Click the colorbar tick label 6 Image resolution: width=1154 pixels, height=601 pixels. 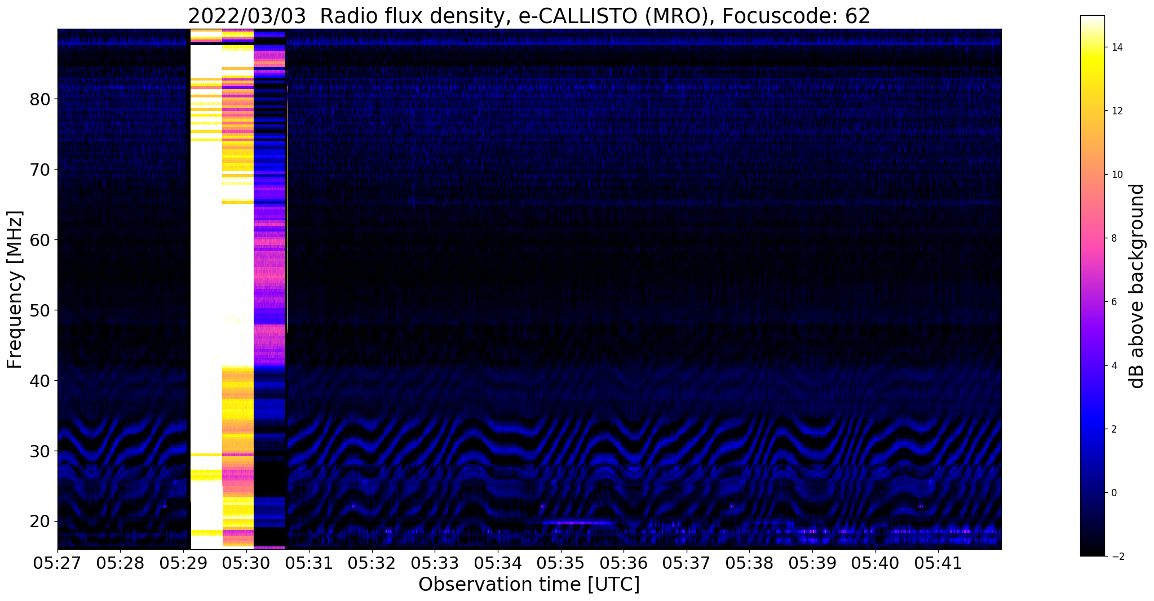click(1113, 302)
